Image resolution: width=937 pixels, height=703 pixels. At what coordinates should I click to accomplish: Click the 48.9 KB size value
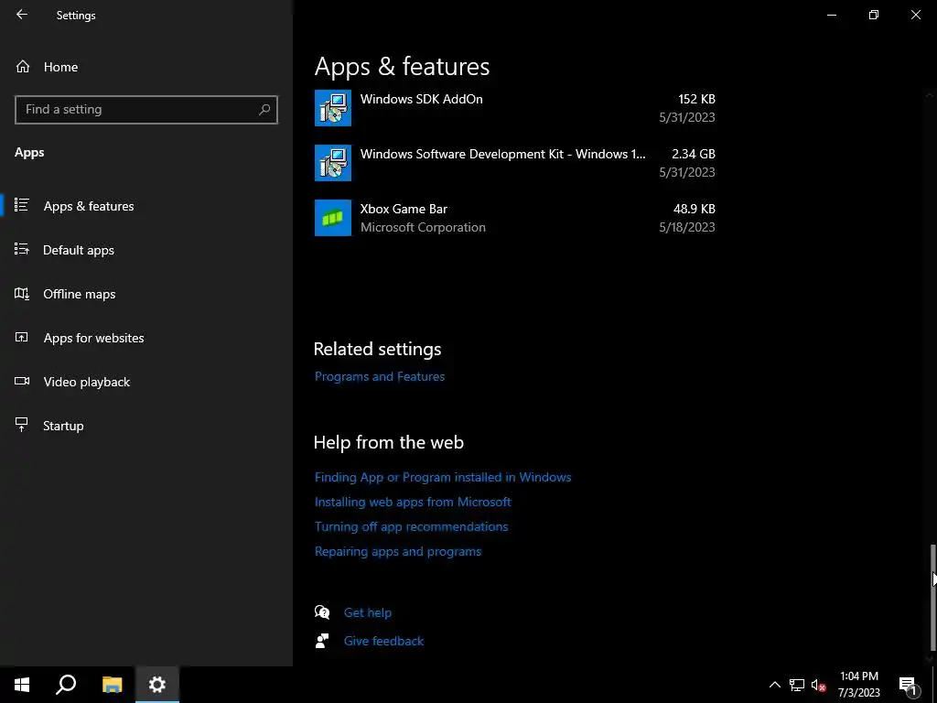coord(695,209)
